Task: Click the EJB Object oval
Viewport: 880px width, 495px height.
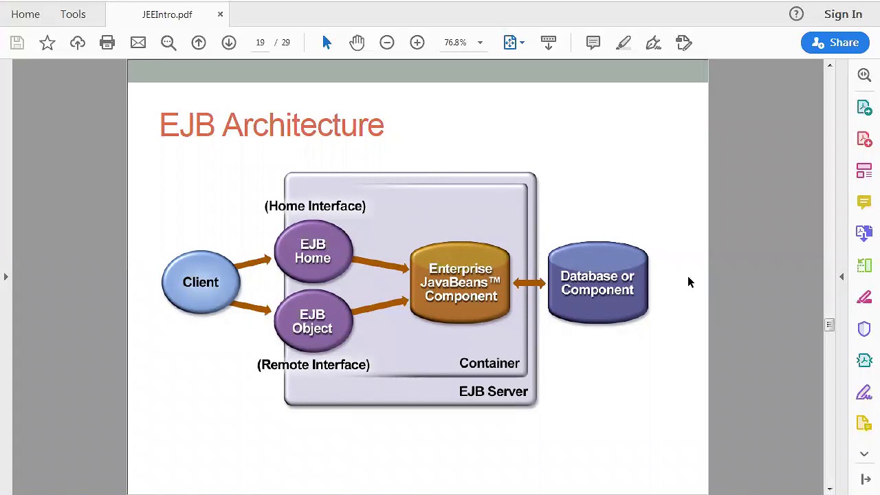Action: pos(313,321)
